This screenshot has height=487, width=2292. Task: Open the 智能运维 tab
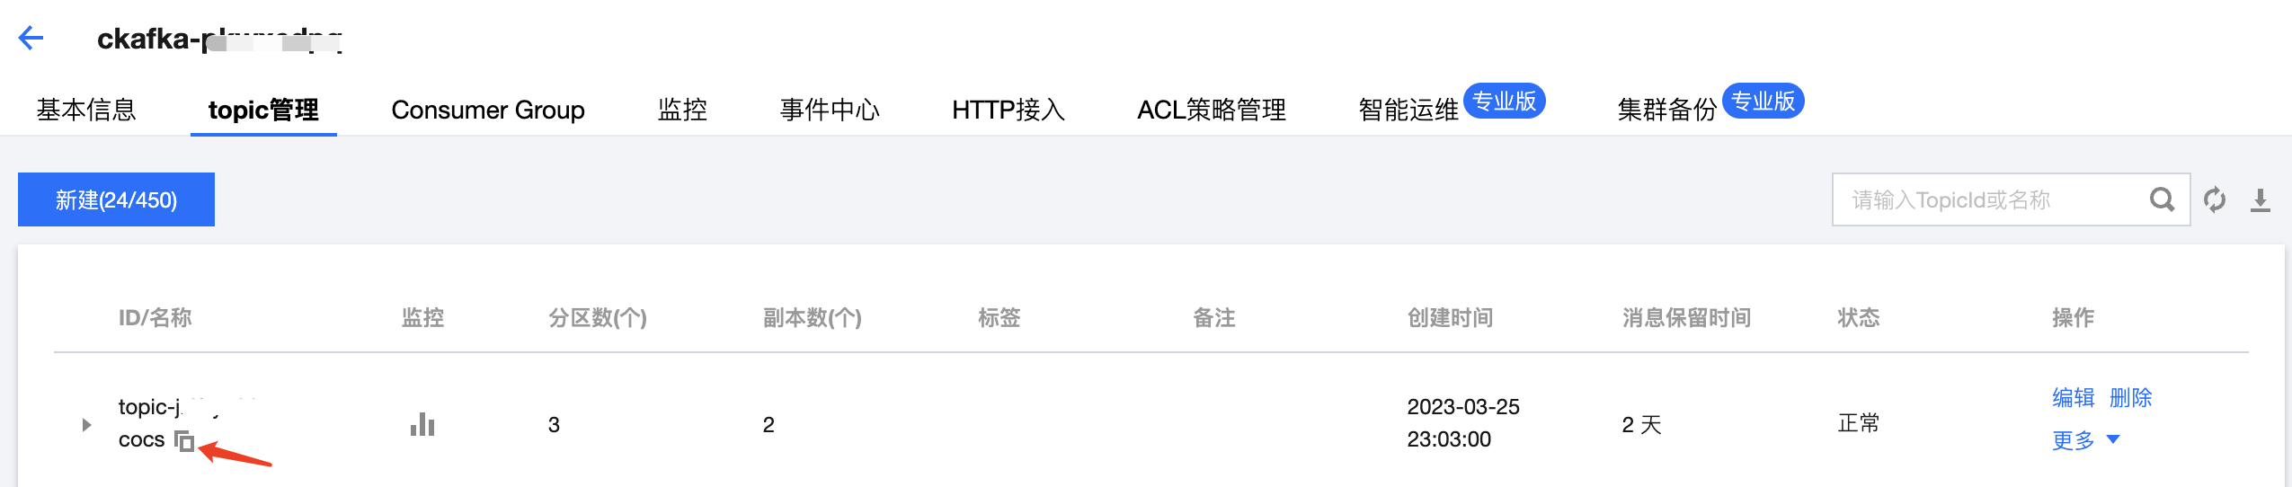[x=1408, y=110]
